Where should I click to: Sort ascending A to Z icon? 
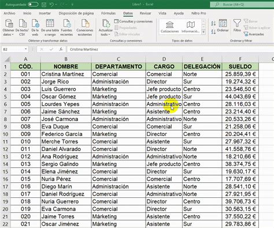(x=213, y=23)
